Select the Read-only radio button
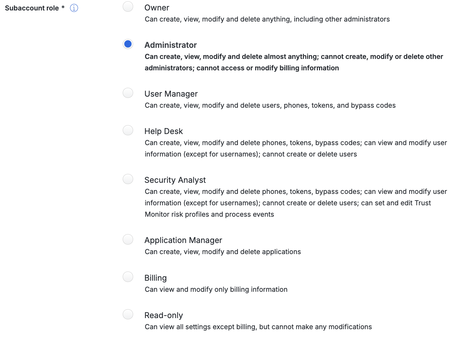The image size is (456, 339). pos(128,314)
